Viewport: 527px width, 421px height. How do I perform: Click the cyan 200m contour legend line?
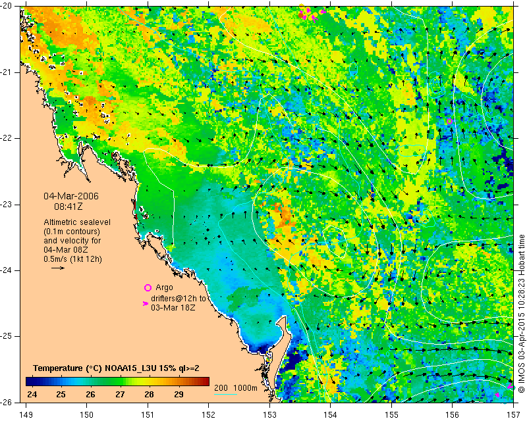225,394
